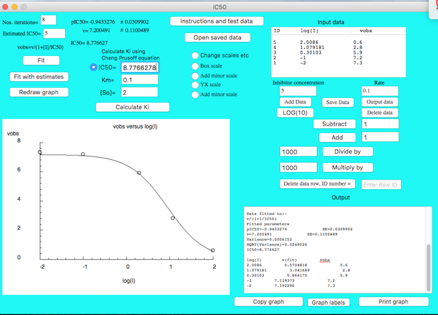Viewport: 438px width, 315px height.
Task: Add Data to input table
Action: click(x=295, y=102)
